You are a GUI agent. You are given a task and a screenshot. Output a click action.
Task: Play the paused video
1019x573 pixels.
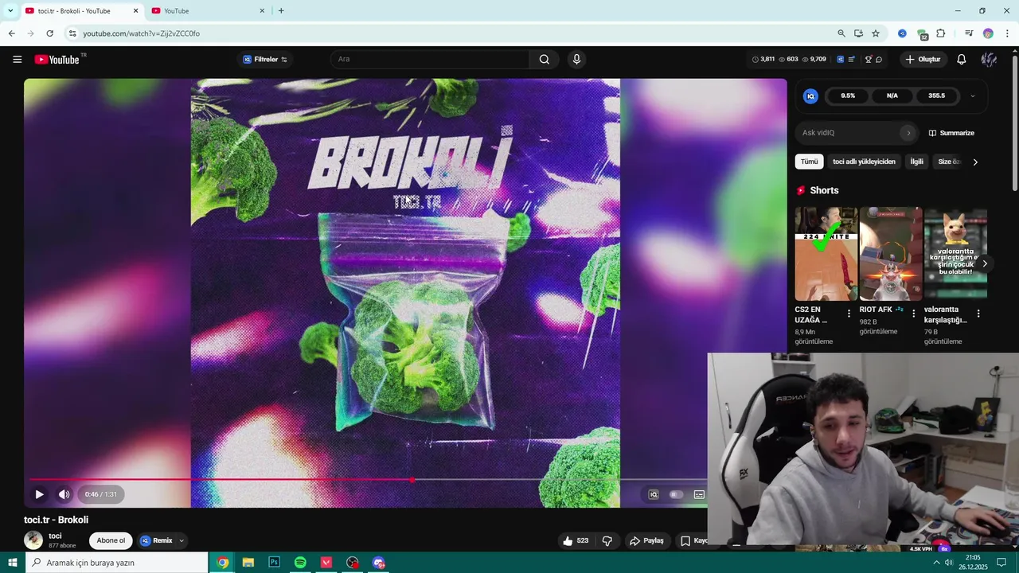pyautogui.click(x=39, y=494)
